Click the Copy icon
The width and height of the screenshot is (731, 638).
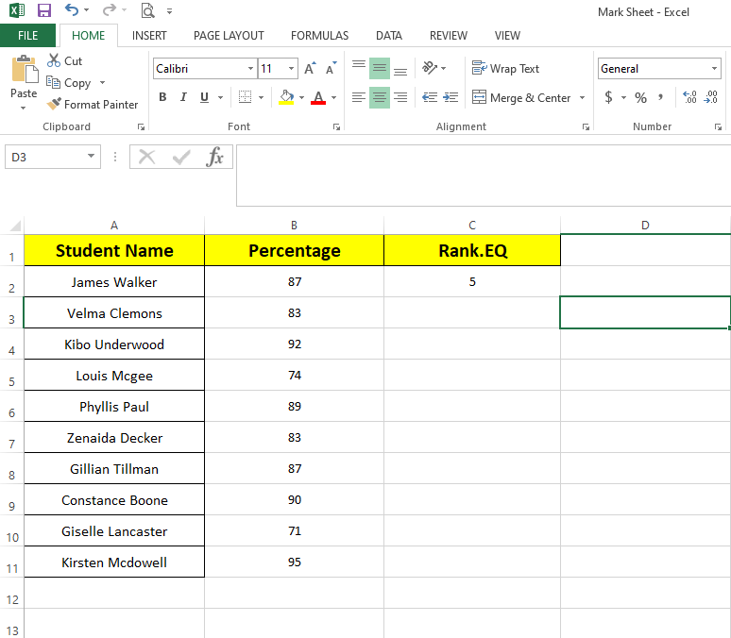(x=53, y=82)
